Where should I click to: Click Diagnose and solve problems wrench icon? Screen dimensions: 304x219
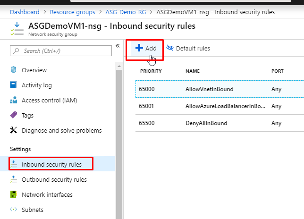click(14, 130)
